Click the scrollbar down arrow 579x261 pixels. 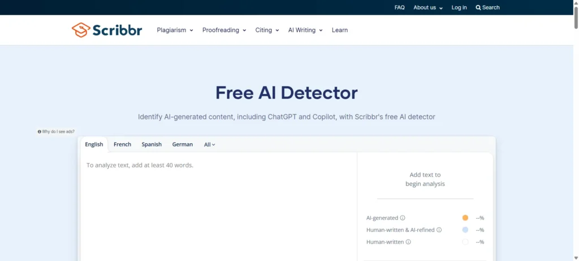tap(576, 258)
